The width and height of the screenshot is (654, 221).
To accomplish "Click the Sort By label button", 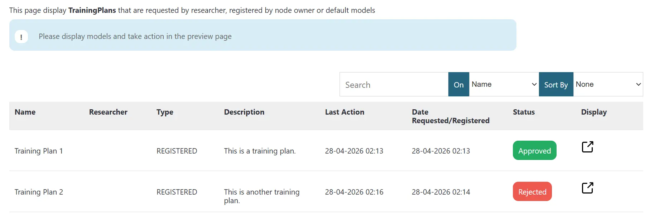I will 556,84.
